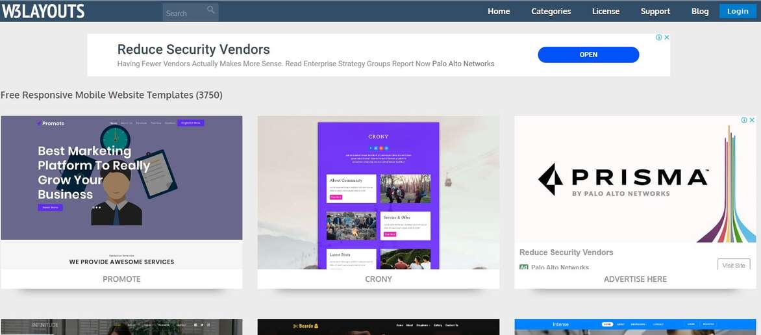Viewport: 761px width, 335px height.
Task: Open the Support menu item
Action: pyautogui.click(x=655, y=11)
